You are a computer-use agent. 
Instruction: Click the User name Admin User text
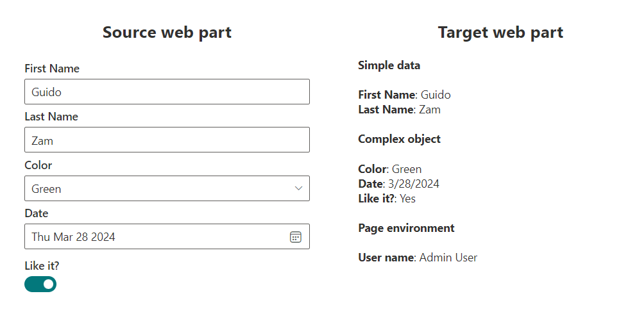pos(418,258)
